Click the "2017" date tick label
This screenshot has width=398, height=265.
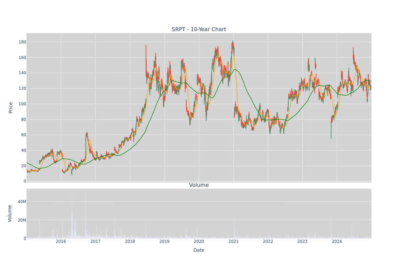(x=96, y=241)
